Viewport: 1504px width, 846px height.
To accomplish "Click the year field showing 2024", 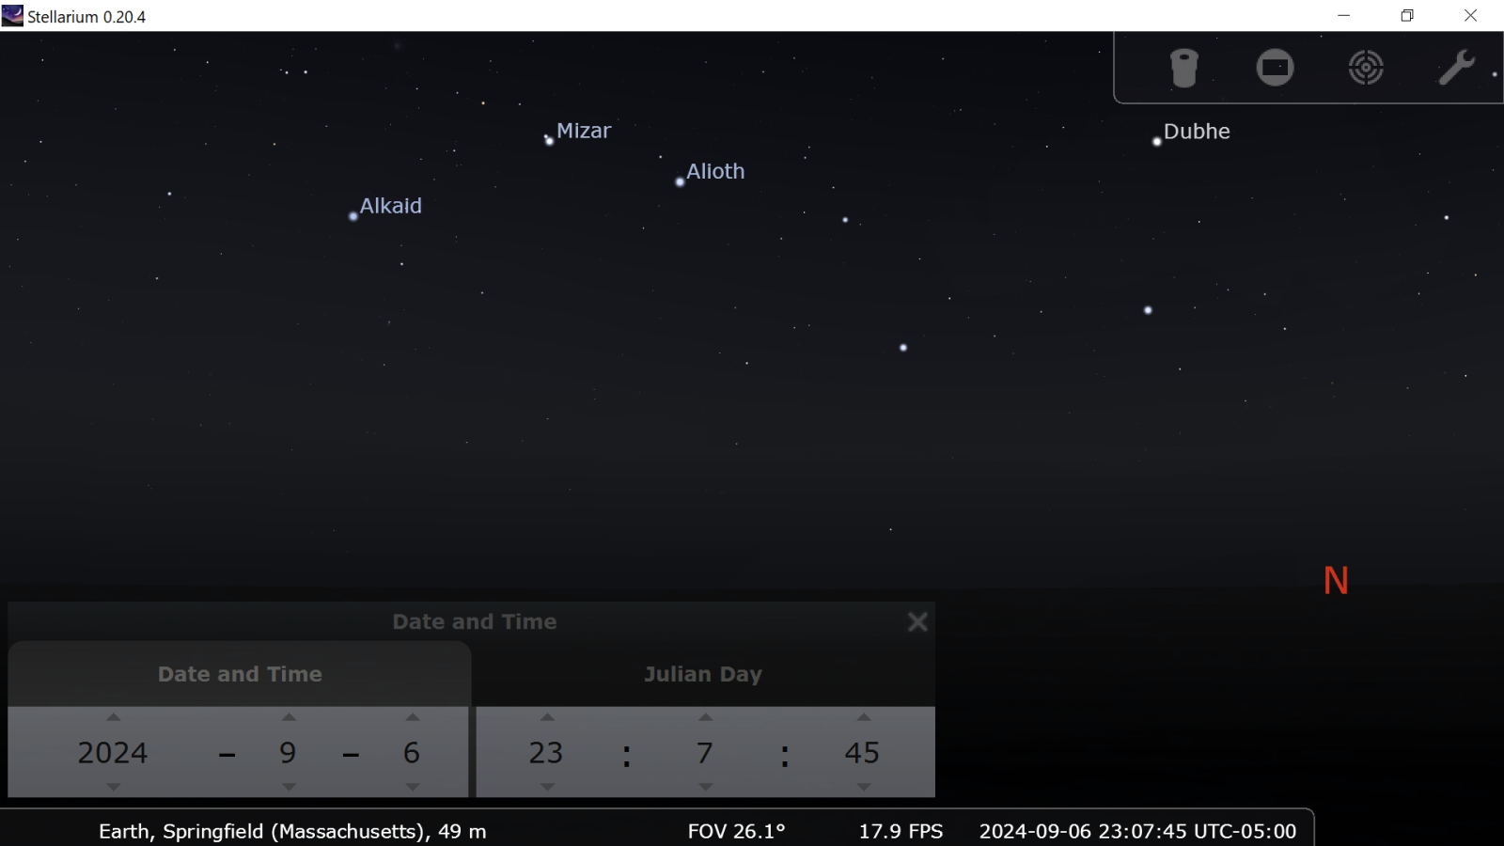I will coord(113,753).
